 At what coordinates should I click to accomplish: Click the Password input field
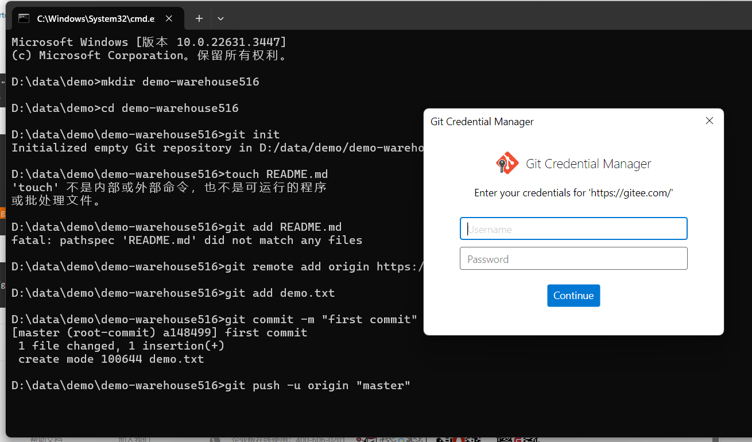[x=573, y=258]
